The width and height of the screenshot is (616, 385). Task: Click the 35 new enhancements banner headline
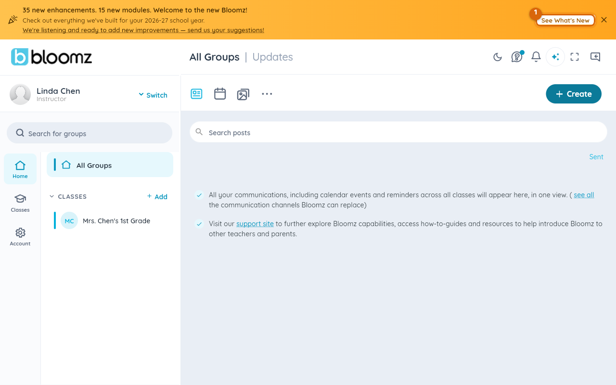click(135, 10)
